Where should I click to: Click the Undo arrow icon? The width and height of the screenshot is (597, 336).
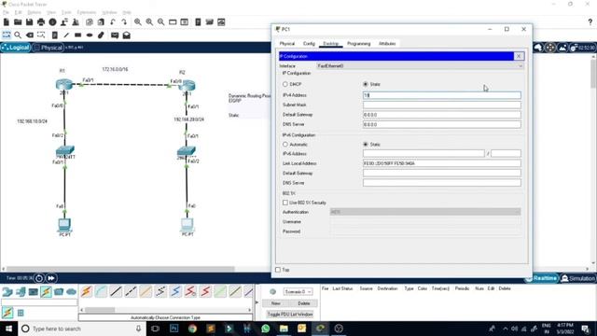[113, 22]
